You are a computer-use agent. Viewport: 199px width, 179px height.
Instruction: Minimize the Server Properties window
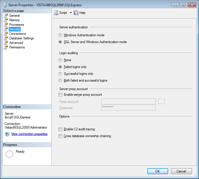tap(175, 5)
